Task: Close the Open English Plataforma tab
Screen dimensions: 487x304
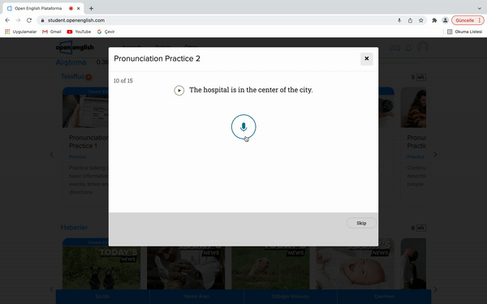Action: click(79, 8)
